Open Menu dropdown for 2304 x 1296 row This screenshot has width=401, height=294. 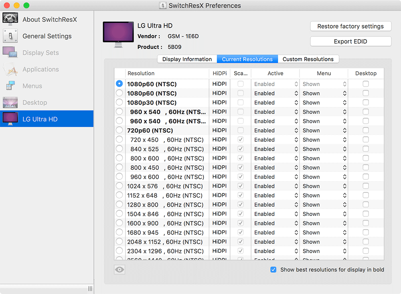324,251
